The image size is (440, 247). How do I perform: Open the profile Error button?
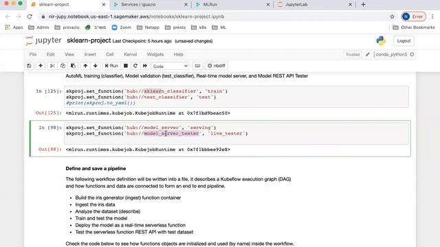pyautogui.click(x=414, y=16)
